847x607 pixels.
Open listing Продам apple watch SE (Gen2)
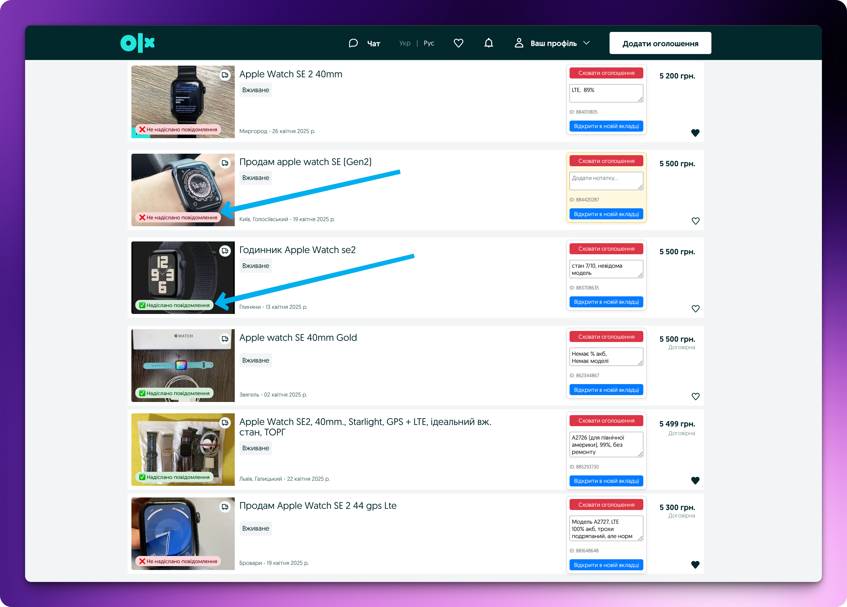pyautogui.click(x=305, y=162)
